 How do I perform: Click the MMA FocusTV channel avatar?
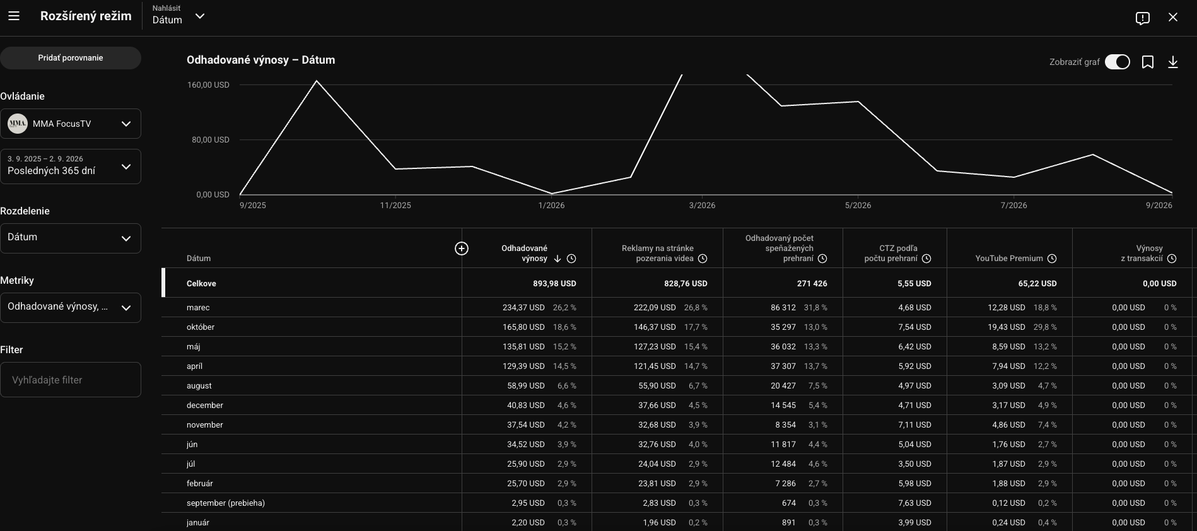tap(18, 124)
